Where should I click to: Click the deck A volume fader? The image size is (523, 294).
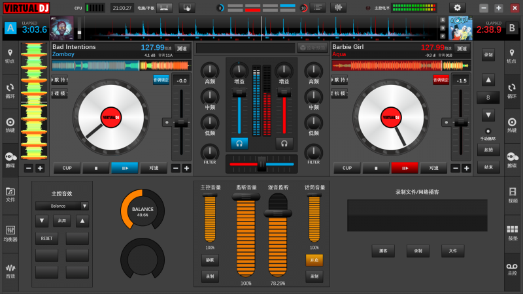coord(239,92)
